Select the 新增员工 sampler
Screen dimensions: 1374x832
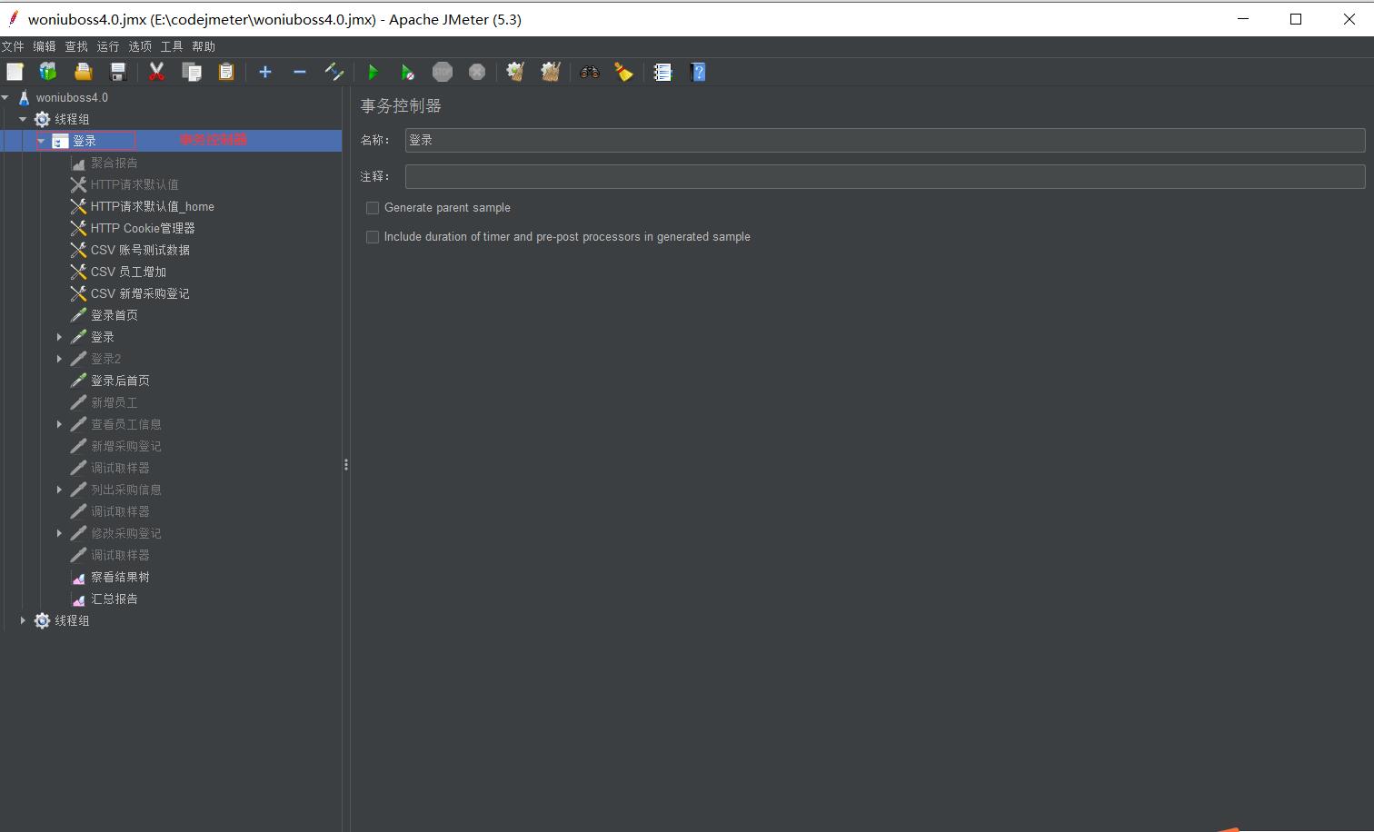pyautogui.click(x=114, y=402)
